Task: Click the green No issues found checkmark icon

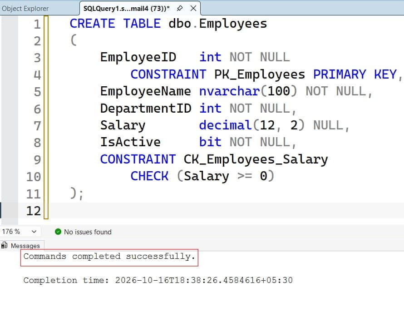Action: [58, 232]
